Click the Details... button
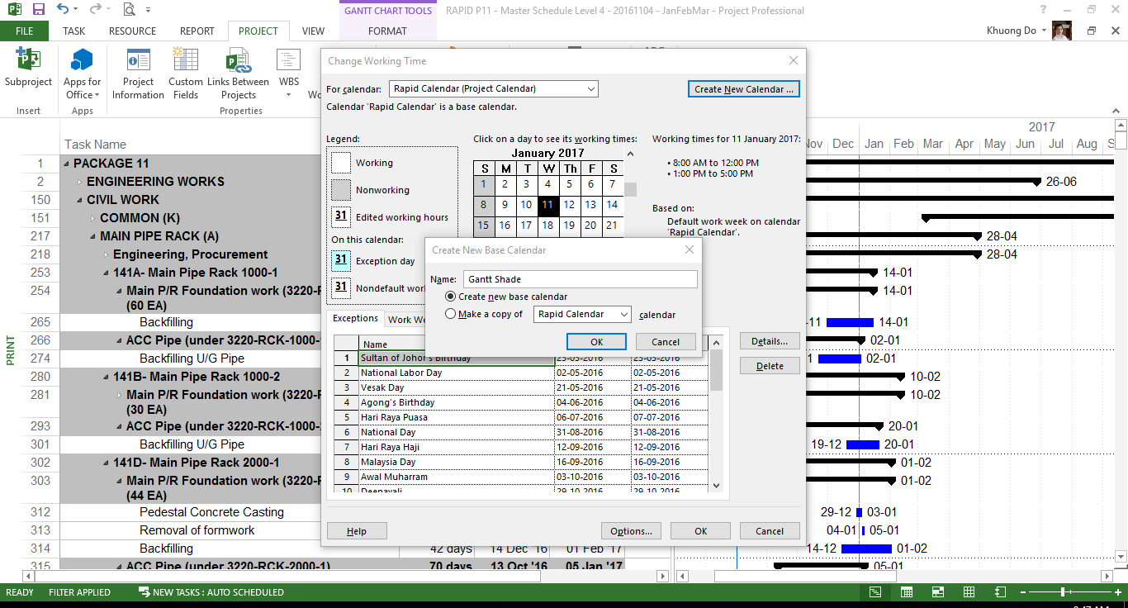The image size is (1128, 608). pyautogui.click(x=769, y=341)
